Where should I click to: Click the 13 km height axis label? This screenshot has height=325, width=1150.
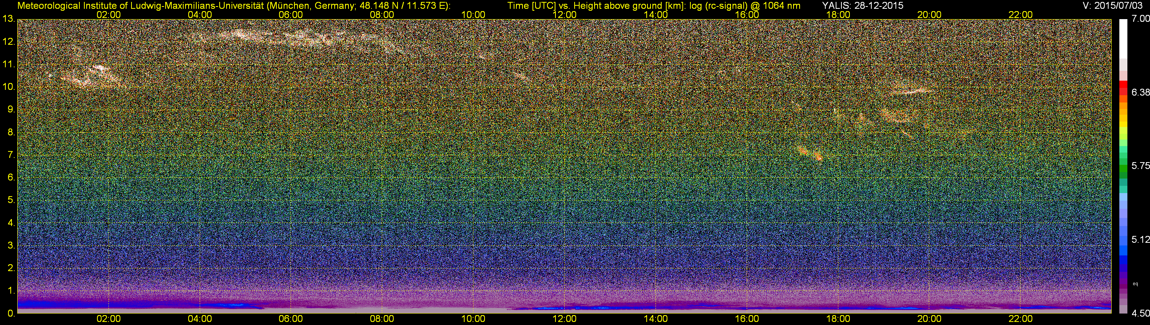coord(8,19)
